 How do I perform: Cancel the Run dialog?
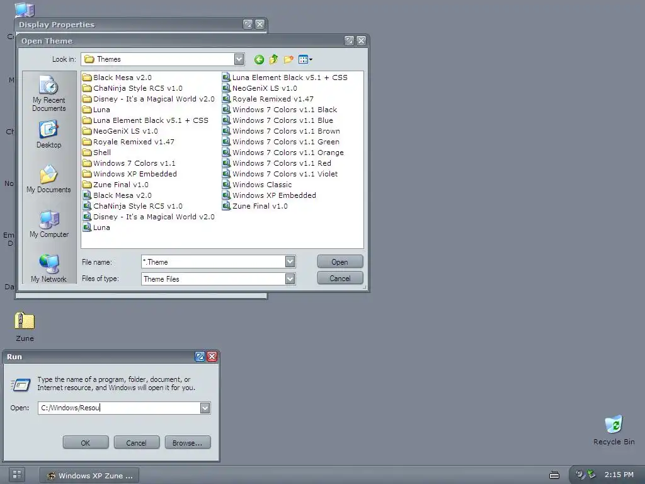136,443
